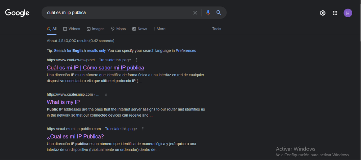Click Translate this page for cual-es-mi-ip-publica.com
This screenshot has width=361, height=160.
coord(121,129)
